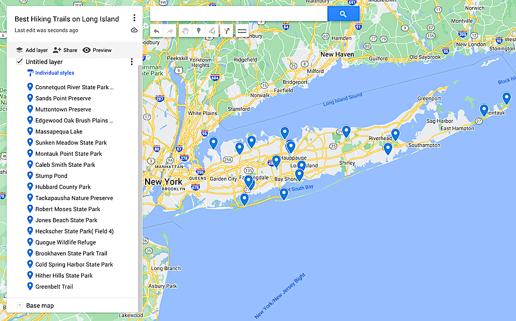Select the hand (select items) tool
516x321 pixels.
point(185,31)
